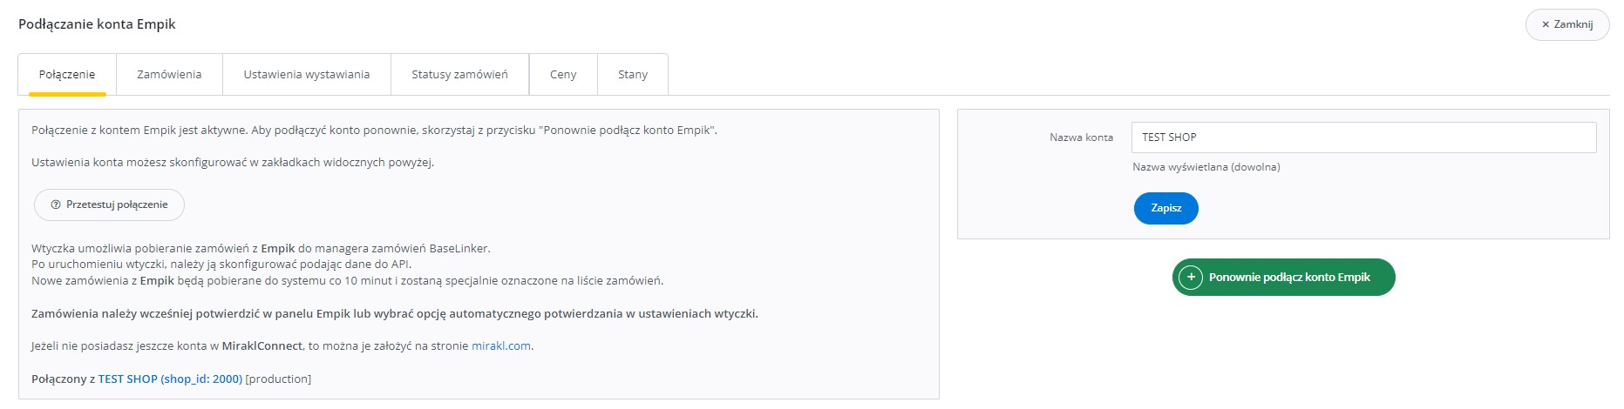This screenshot has width=1624, height=409.
Task: Click the question mark icon beside Przetestuj połączenie
Action: pos(56,205)
